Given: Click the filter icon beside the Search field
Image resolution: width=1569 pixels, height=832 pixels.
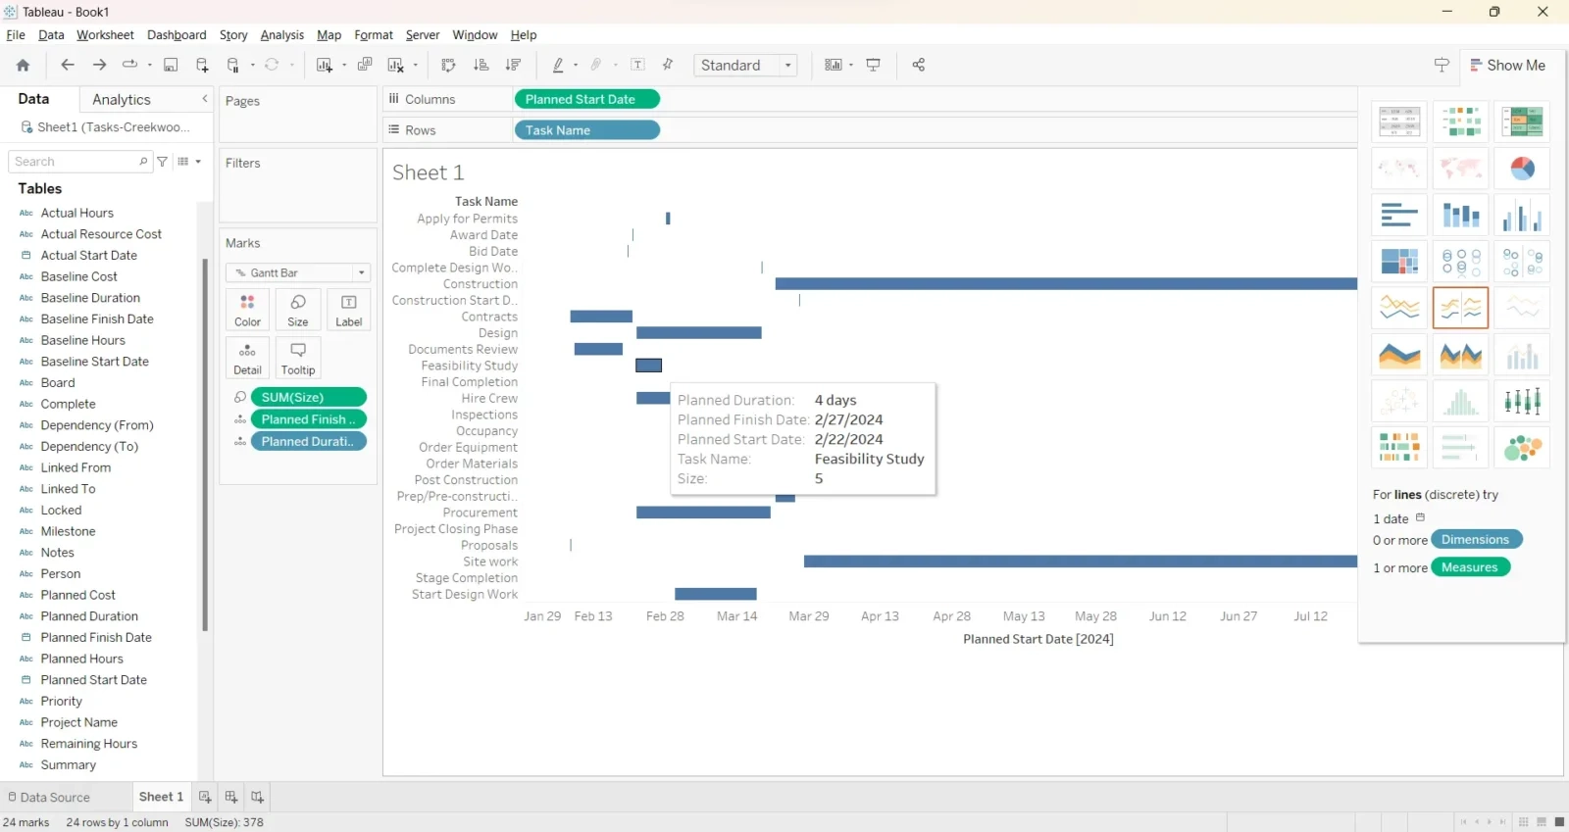Looking at the screenshot, I should [163, 162].
